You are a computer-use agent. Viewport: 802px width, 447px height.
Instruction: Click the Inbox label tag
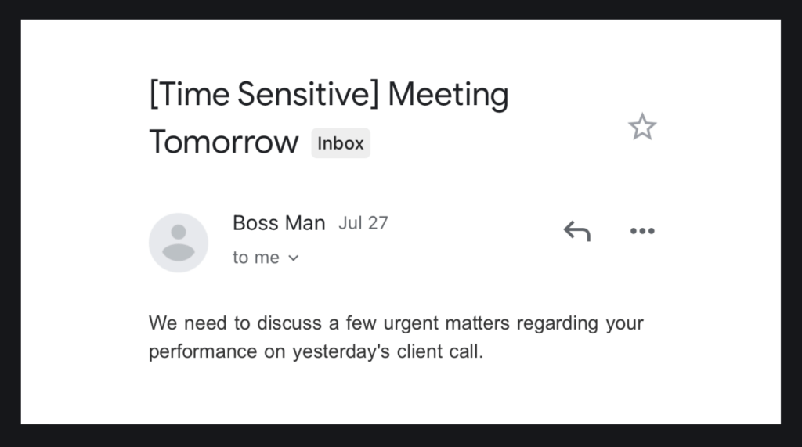click(341, 143)
